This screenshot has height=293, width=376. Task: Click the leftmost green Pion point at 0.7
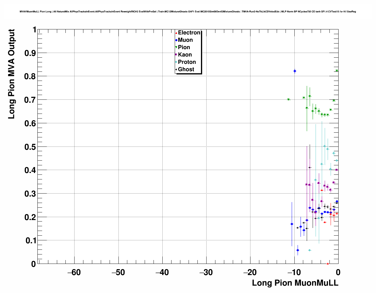[x=288, y=100]
